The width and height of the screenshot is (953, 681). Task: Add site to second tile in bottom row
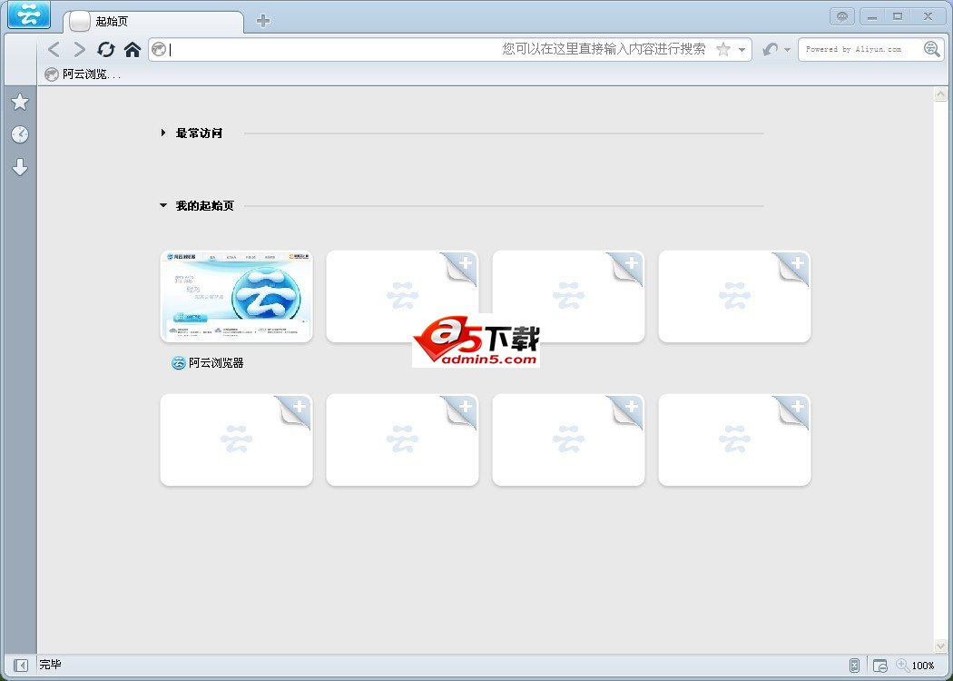[402, 439]
